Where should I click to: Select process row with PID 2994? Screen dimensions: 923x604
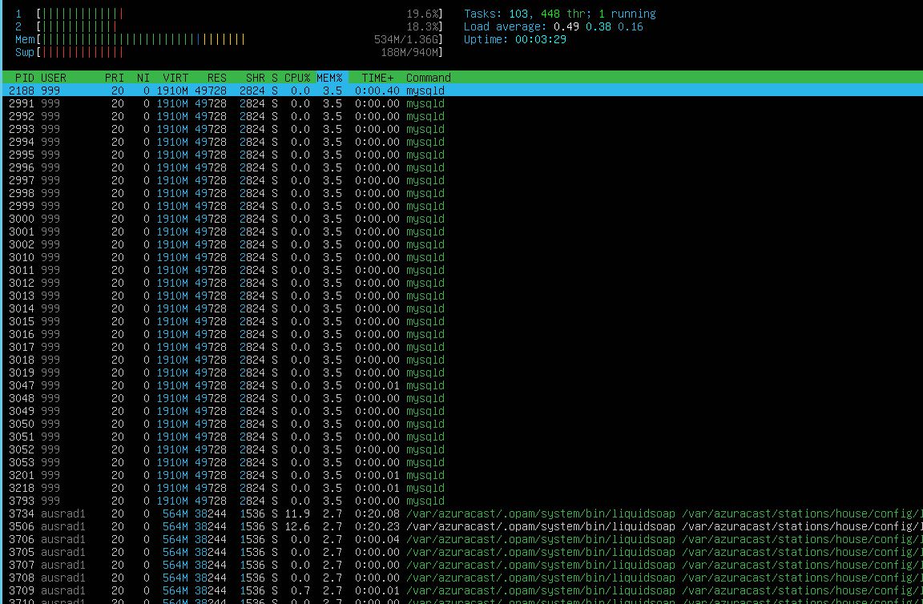coord(461,142)
